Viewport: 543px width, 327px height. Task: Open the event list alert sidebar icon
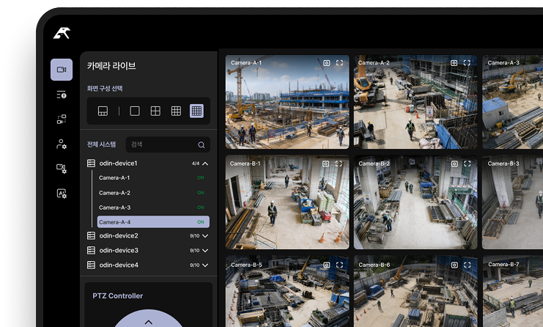click(x=62, y=95)
